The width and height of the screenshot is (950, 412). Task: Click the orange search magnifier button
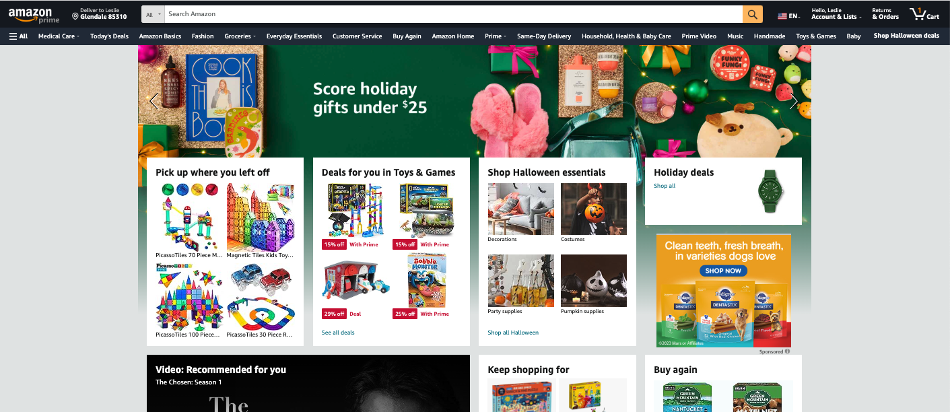(752, 14)
